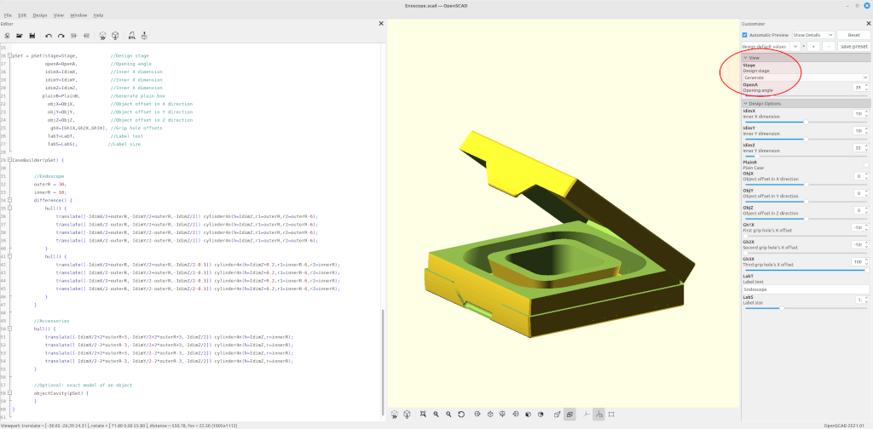Viewport: 873px width, 429px height.
Task: Click the Reset button in Customizer
Action: tap(853, 35)
